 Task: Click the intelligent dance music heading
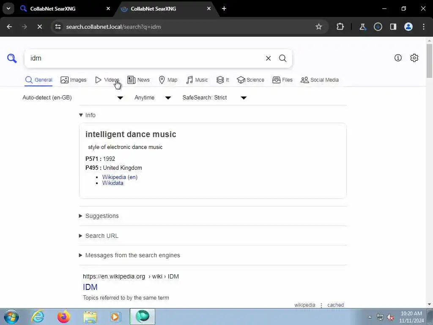(131, 134)
